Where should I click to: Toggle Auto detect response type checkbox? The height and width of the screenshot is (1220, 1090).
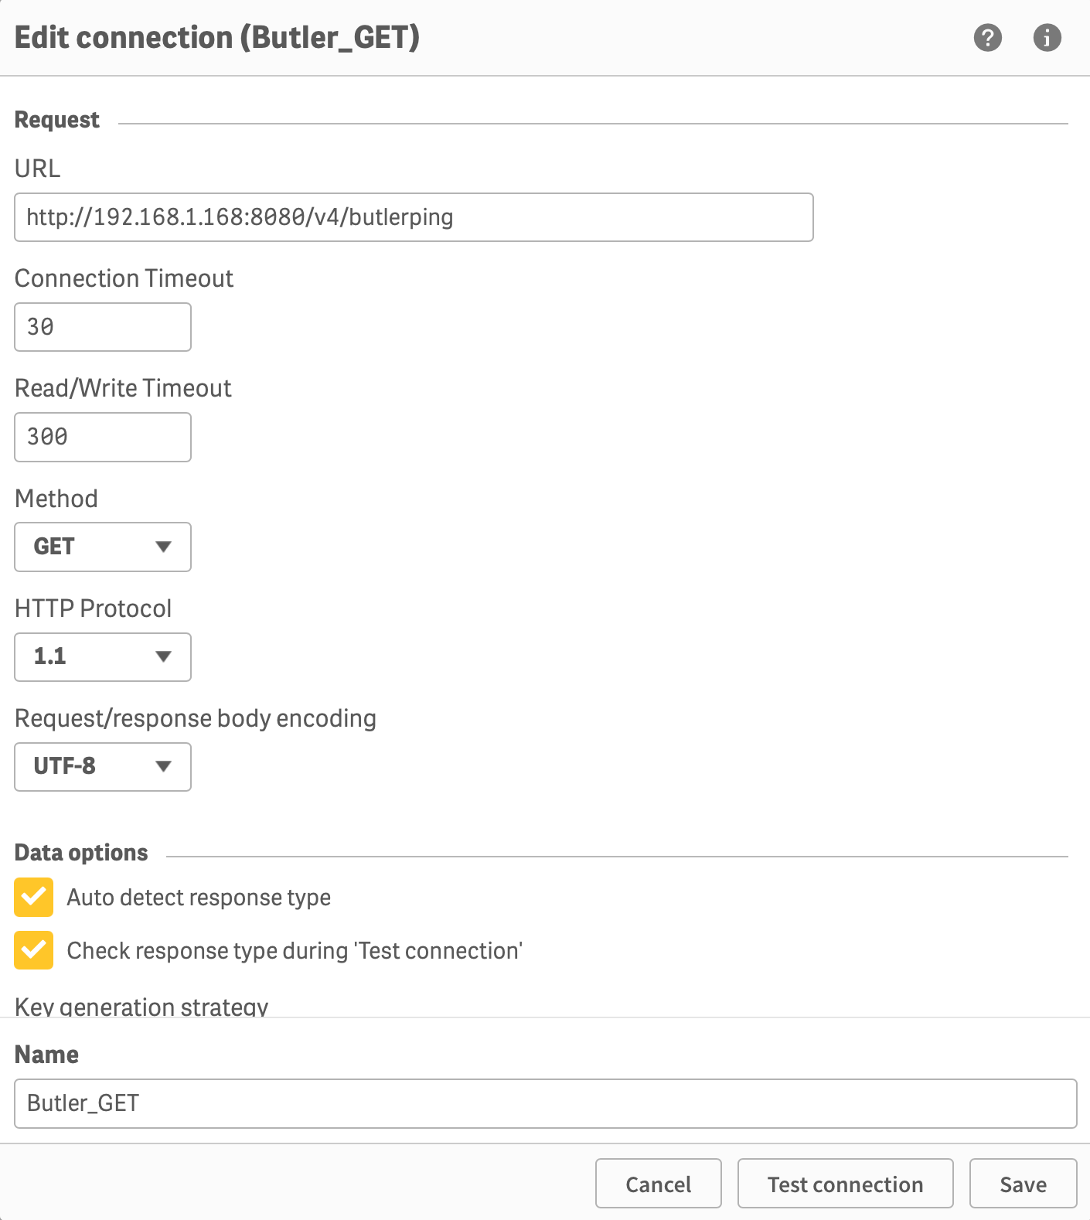click(34, 897)
